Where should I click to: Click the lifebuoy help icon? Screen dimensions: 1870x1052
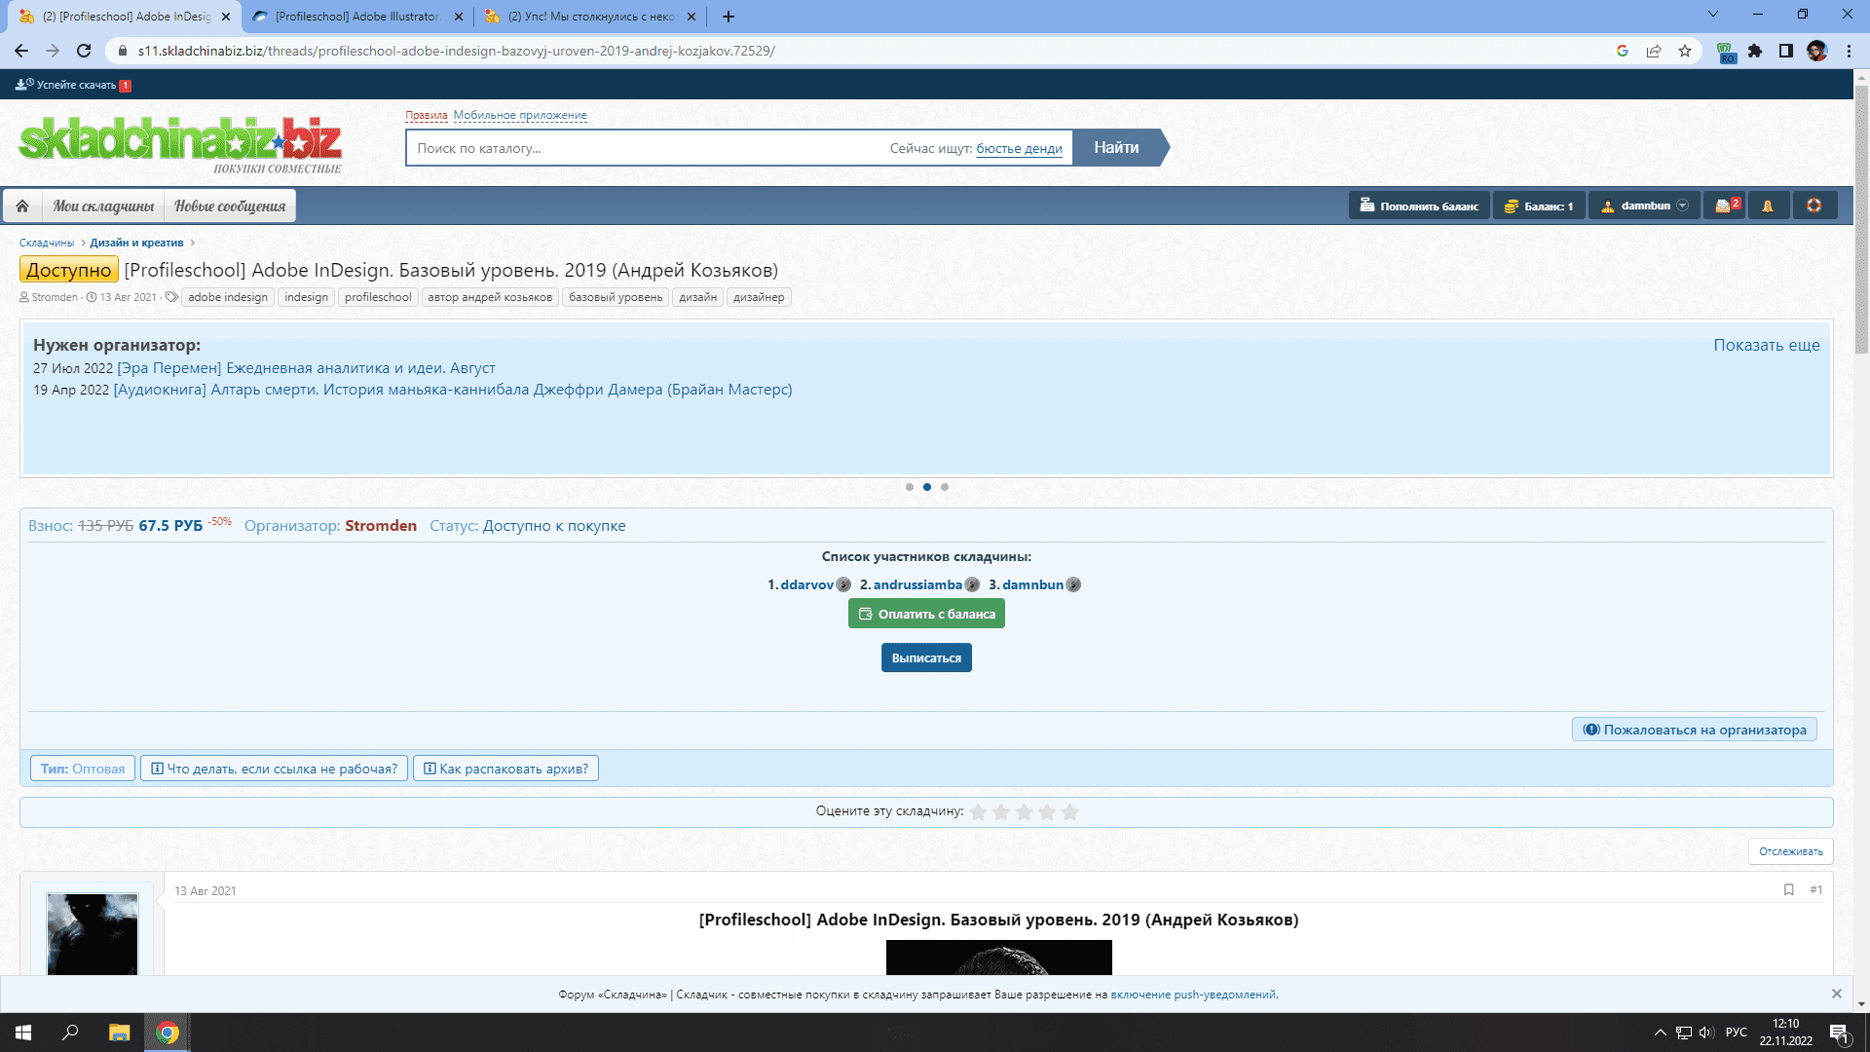[x=1814, y=206]
